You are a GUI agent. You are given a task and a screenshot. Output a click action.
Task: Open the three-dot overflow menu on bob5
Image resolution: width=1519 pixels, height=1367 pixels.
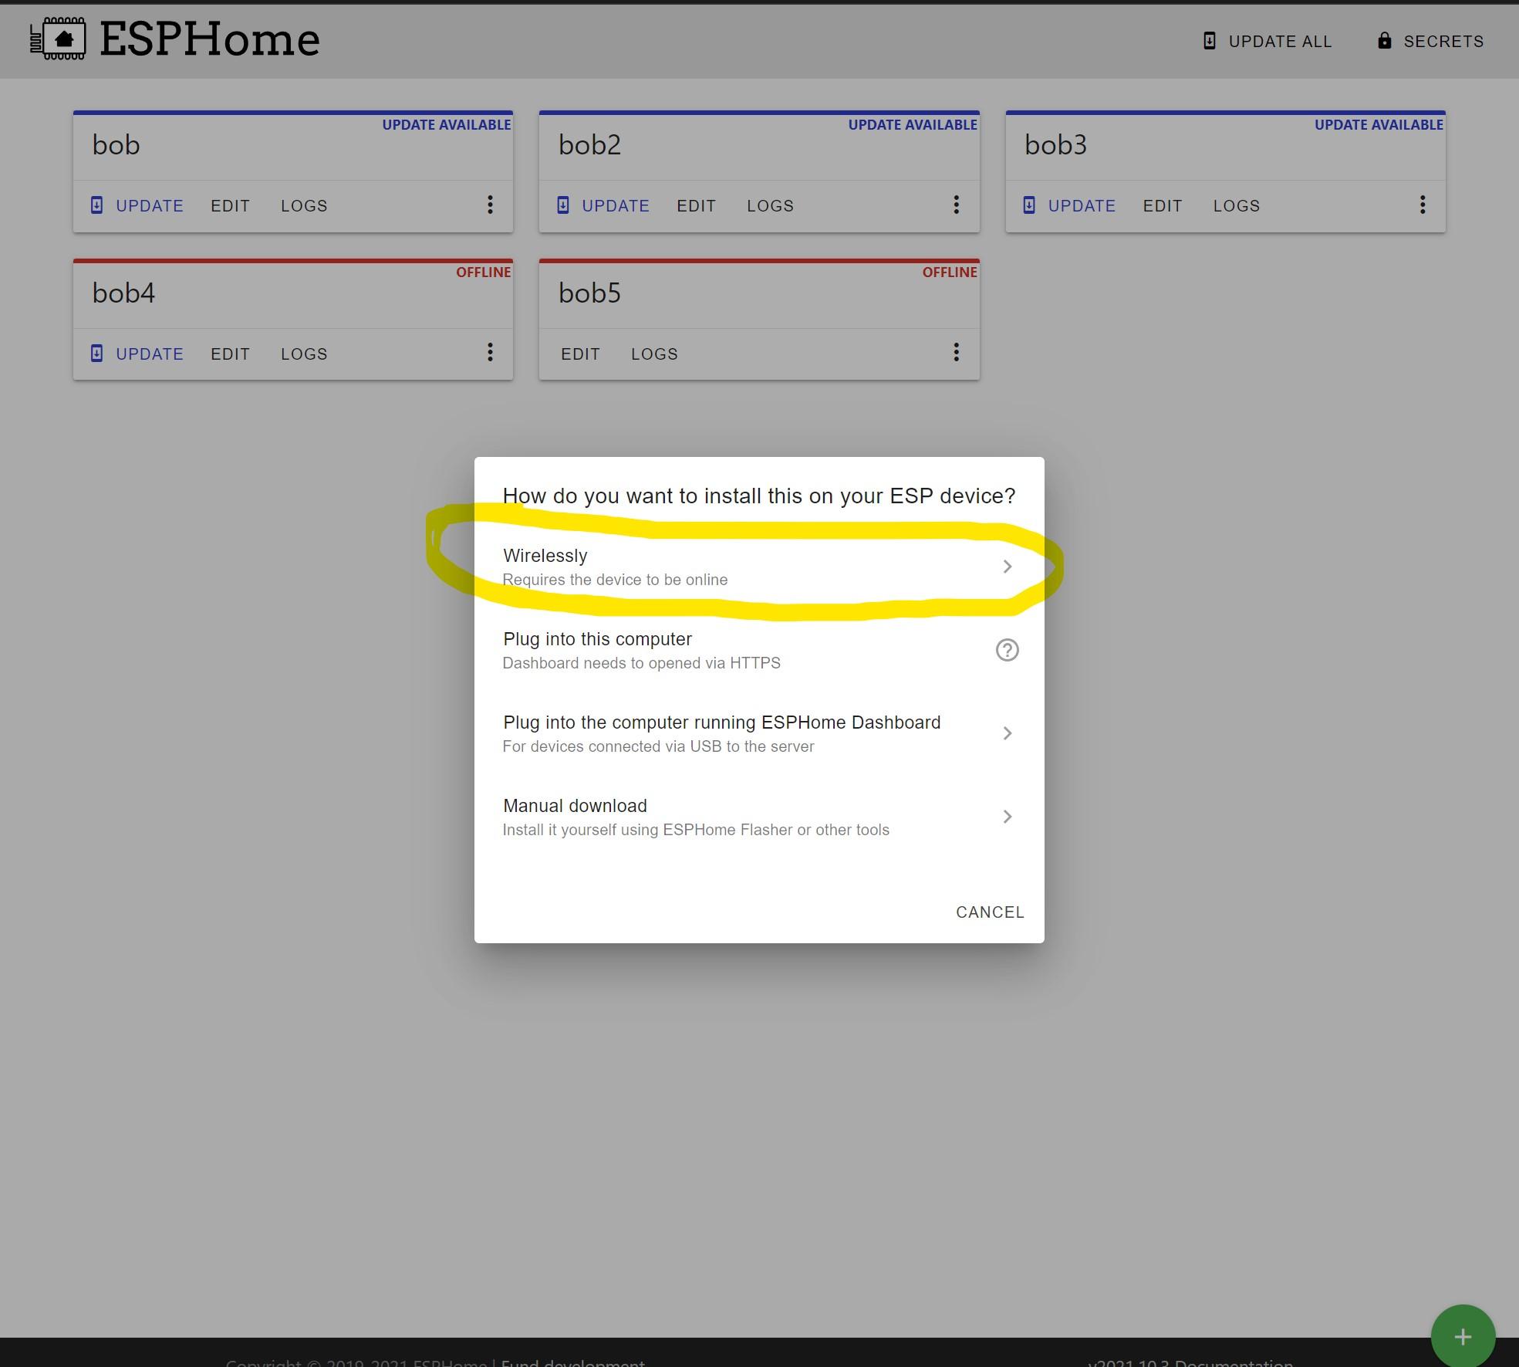pos(956,353)
